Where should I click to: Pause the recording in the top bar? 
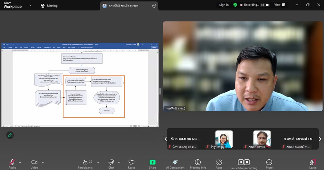262,5
